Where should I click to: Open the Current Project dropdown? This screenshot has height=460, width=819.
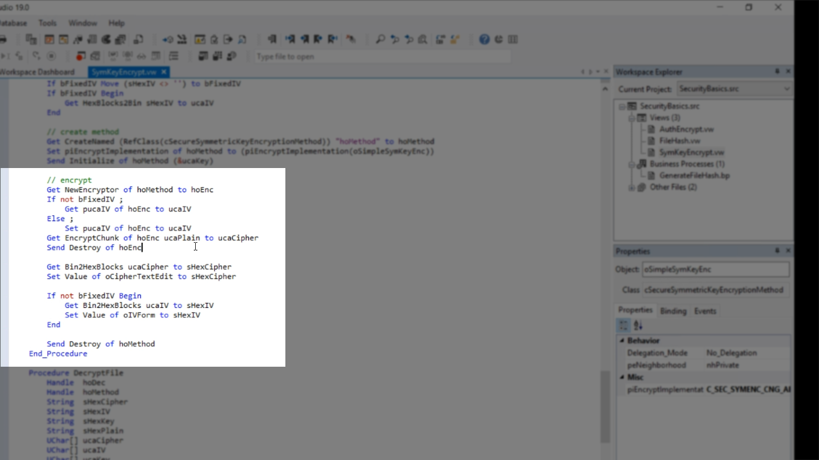point(786,89)
